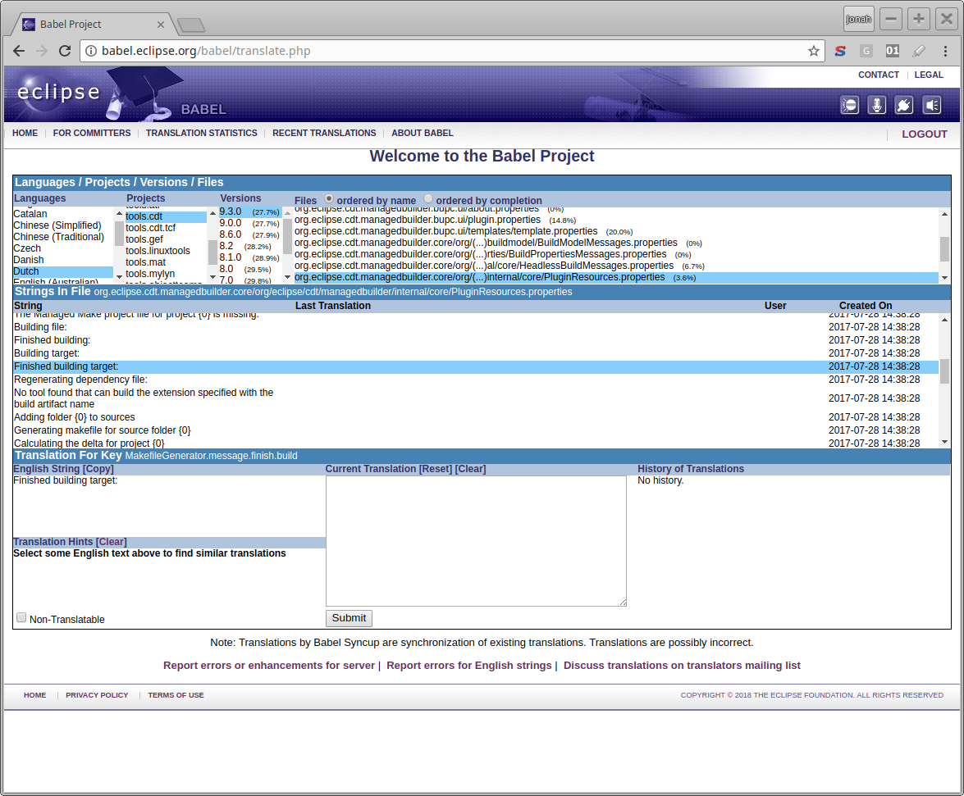Viewport: 964px width, 796px height.
Task: Close the Babel Project tab
Action: [x=161, y=25]
